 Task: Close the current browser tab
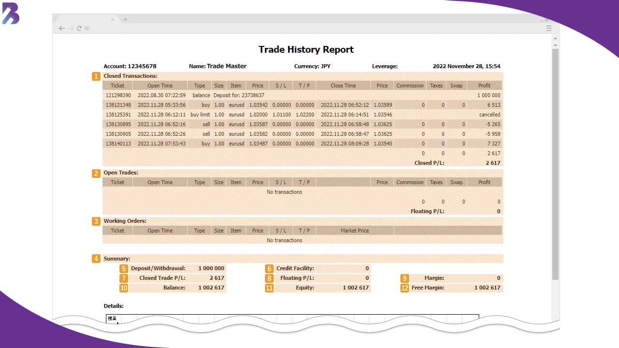(113, 19)
